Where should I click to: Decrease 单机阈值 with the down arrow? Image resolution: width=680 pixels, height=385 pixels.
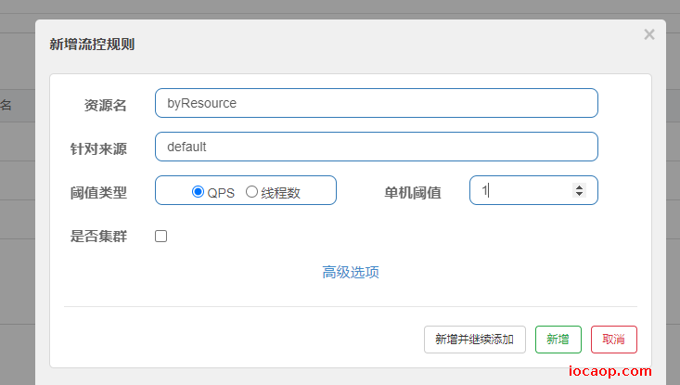coord(579,193)
